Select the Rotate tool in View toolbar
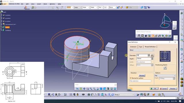This screenshot has width=184, height=103. coord(87,89)
